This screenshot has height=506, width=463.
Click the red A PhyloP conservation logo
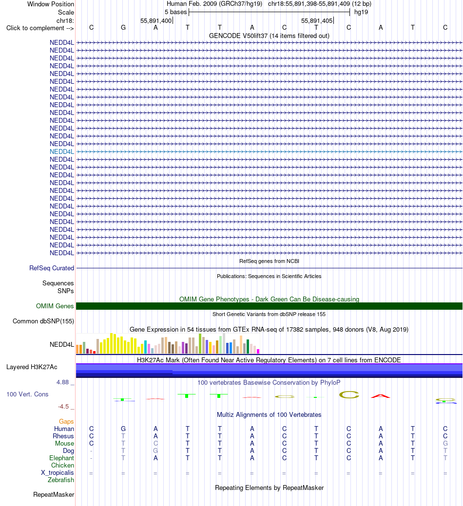point(381,396)
